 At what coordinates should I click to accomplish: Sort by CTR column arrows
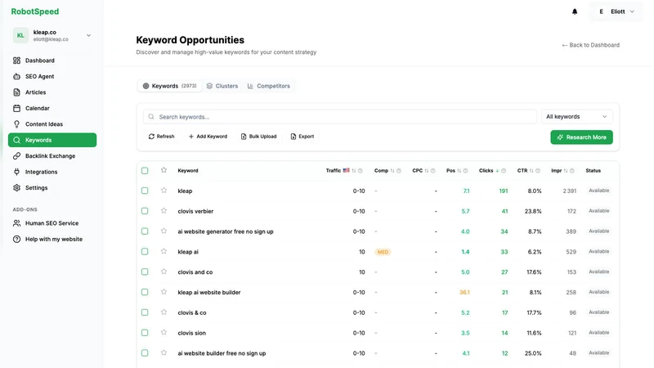pos(531,171)
